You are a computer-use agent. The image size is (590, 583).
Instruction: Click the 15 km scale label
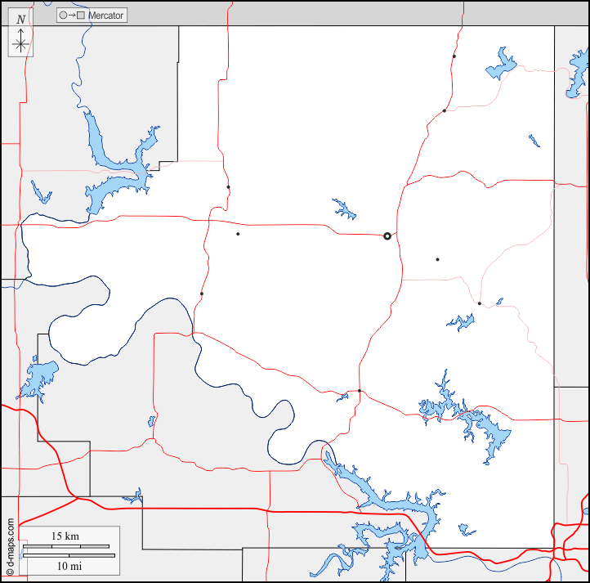point(65,536)
